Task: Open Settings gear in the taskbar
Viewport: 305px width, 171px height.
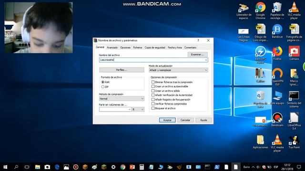Action: pos(113,167)
